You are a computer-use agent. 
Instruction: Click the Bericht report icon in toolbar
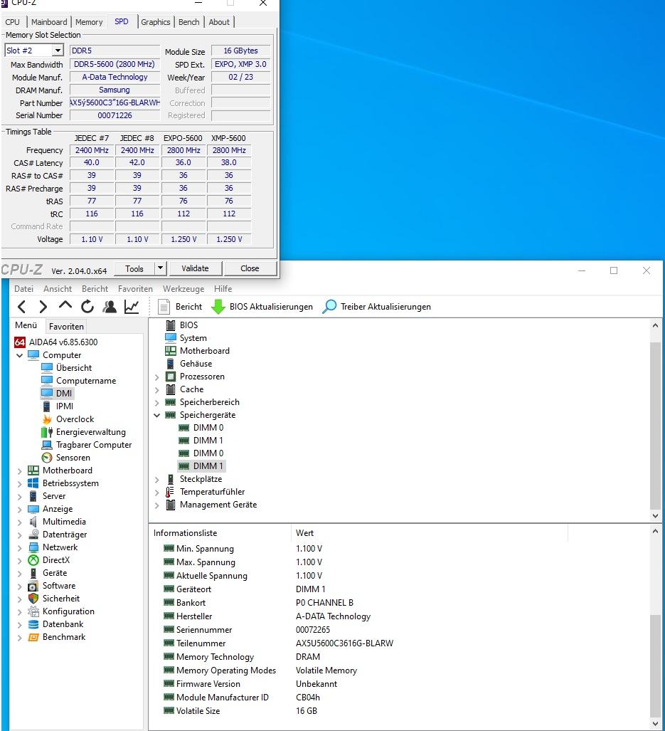164,307
